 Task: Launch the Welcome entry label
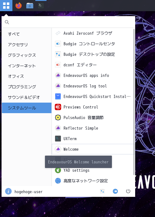(71, 149)
